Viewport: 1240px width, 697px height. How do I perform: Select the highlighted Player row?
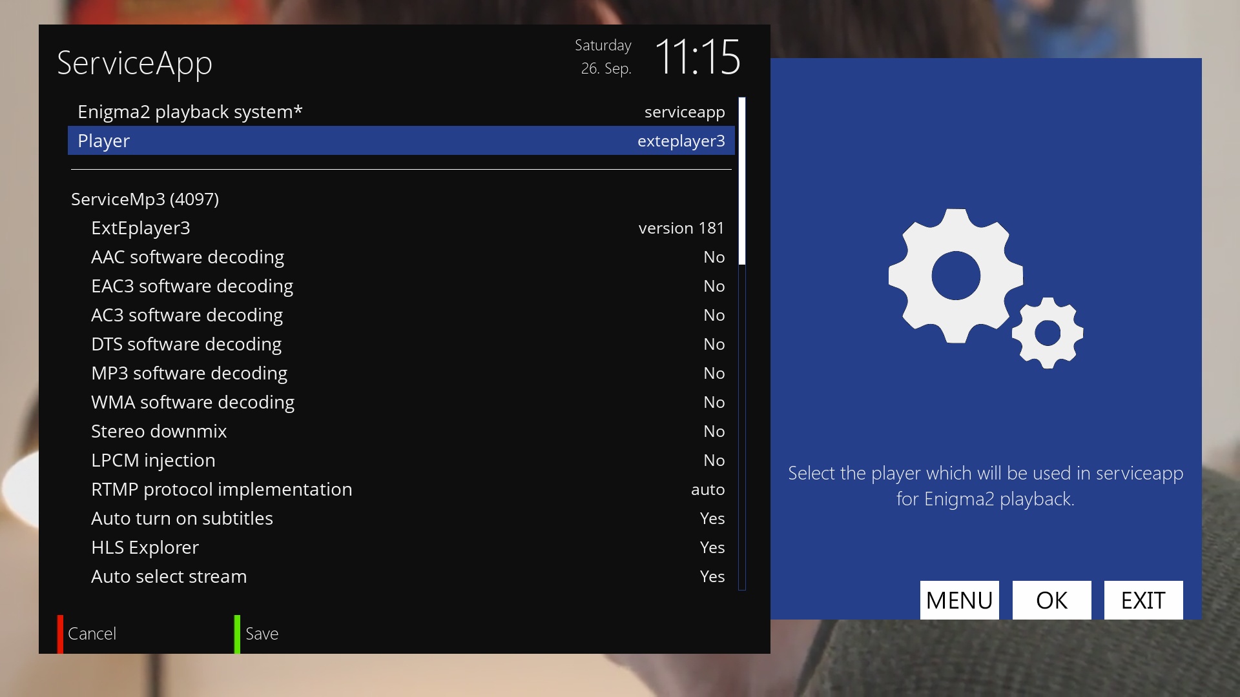[x=401, y=141]
